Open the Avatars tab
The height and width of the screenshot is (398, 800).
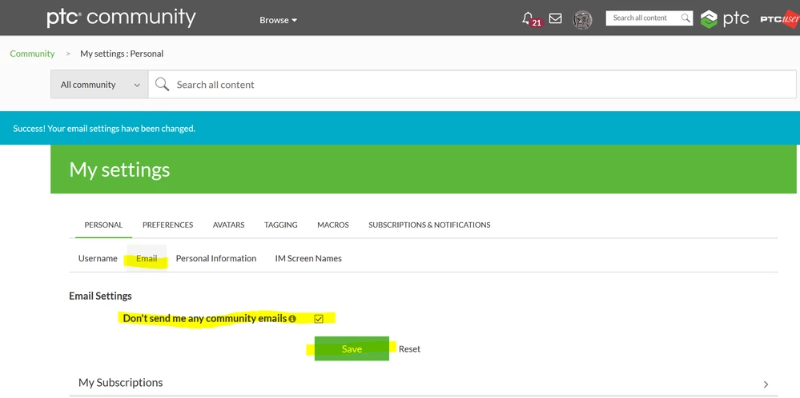click(x=228, y=225)
